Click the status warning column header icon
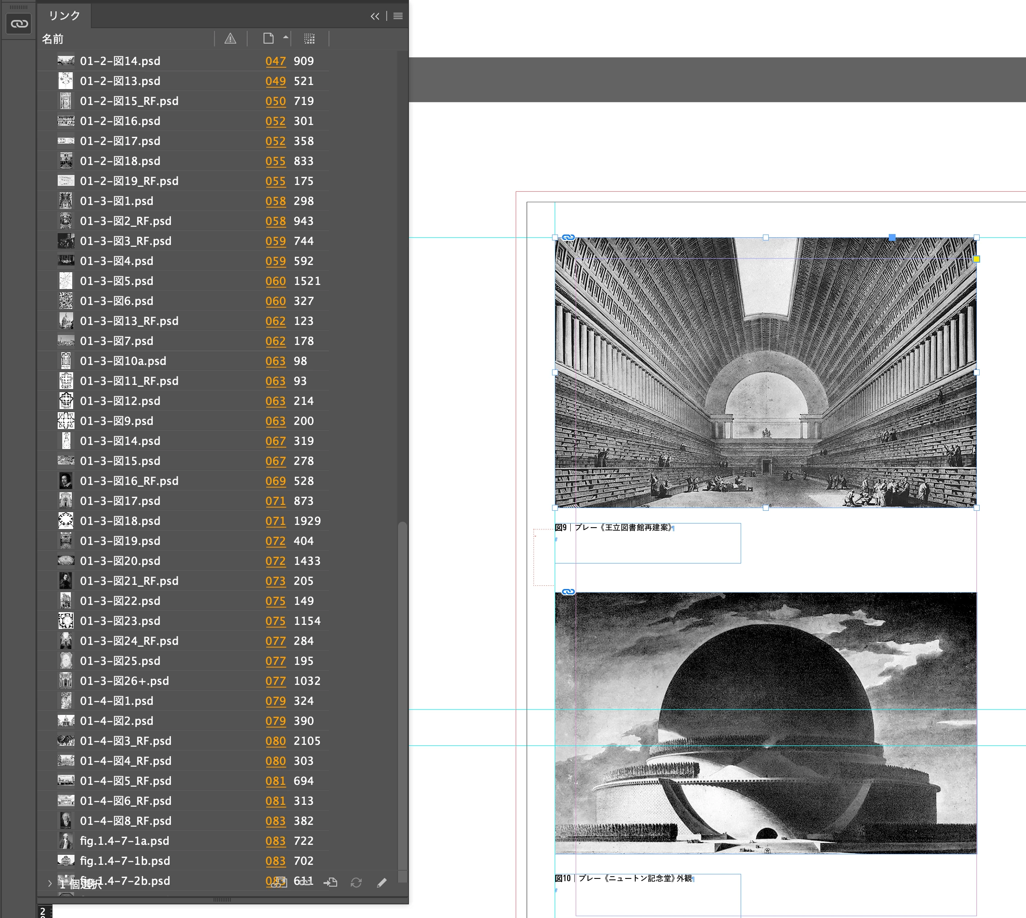The height and width of the screenshot is (918, 1026). pos(230,39)
